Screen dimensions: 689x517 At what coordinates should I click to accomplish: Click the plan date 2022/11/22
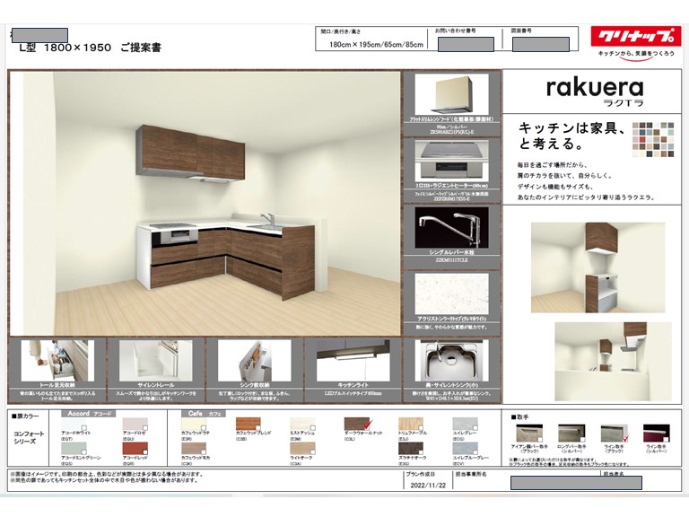[x=428, y=486]
